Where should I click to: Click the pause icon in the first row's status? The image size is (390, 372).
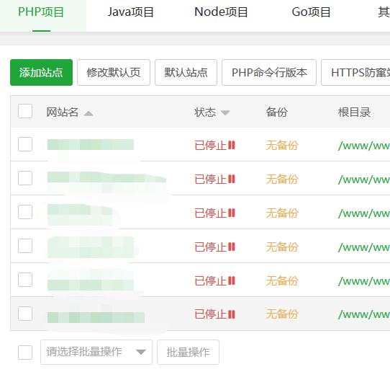232,145
